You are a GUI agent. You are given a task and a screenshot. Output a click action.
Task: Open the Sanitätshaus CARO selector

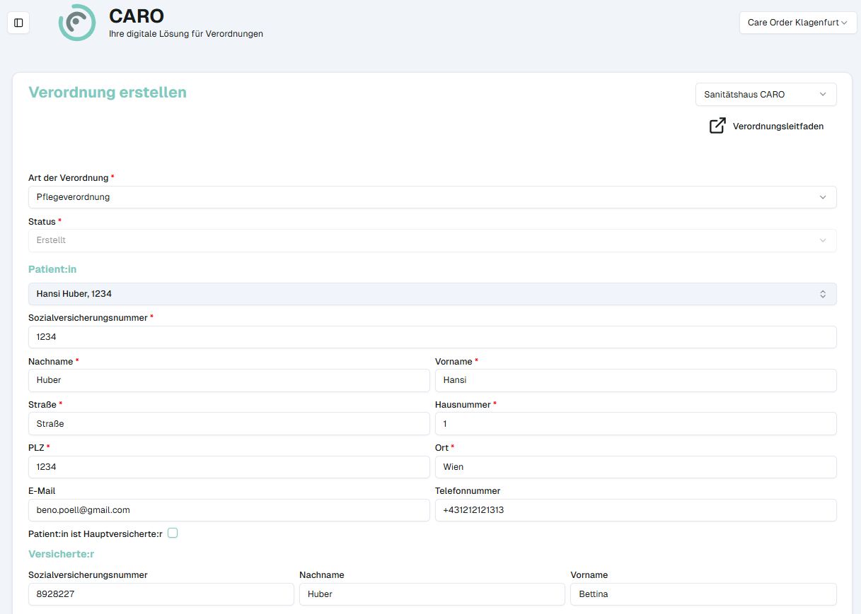point(765,93)
